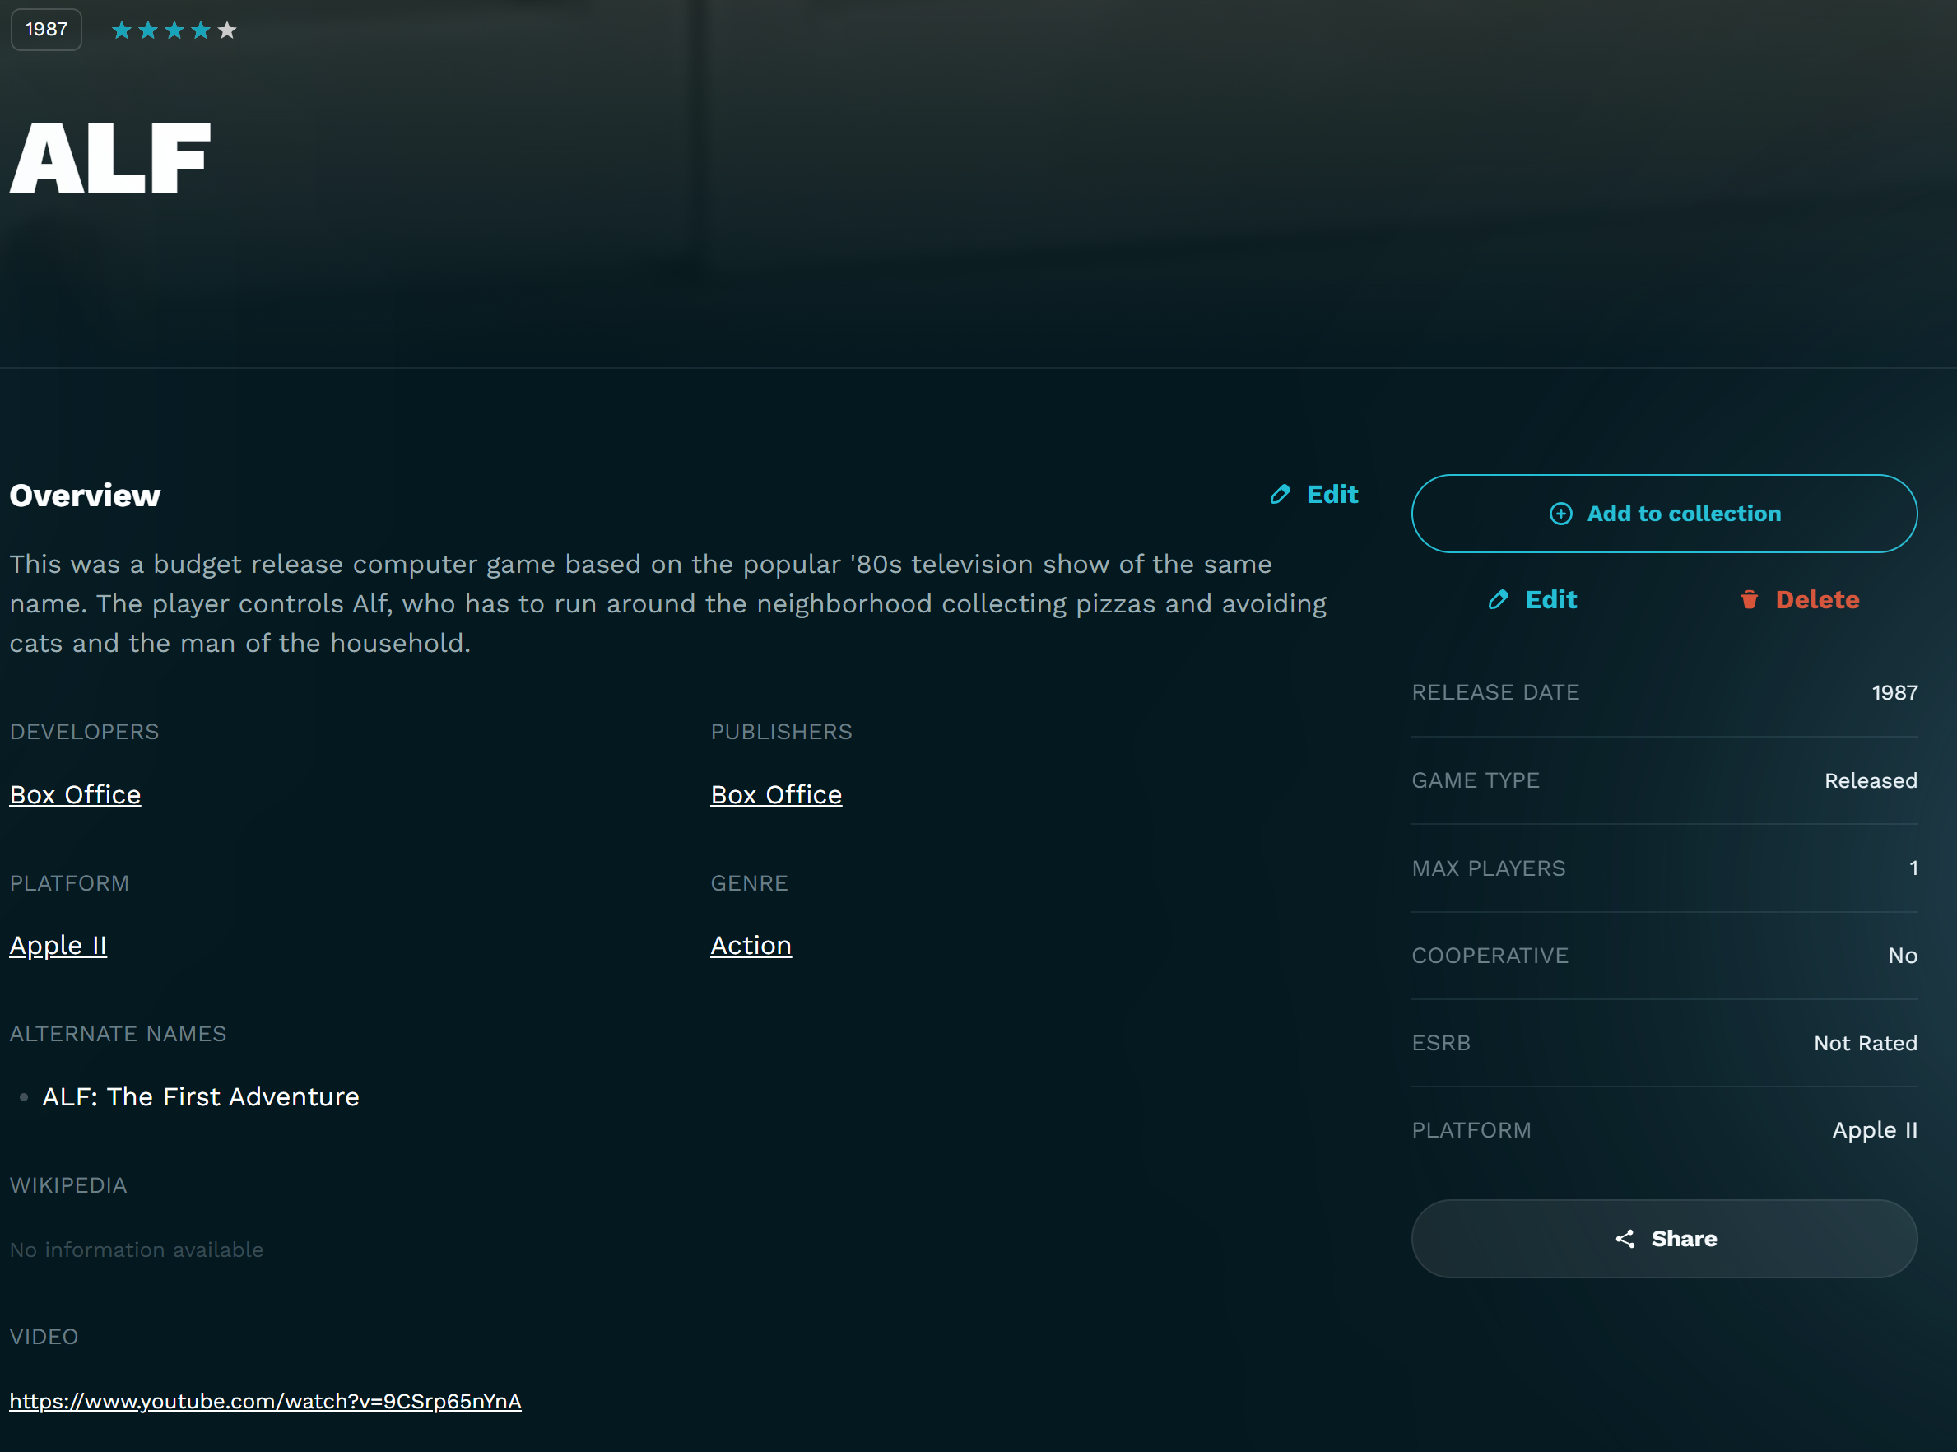The width and height of the screenshot is (1957, 1452).
Task: Click the pencil icon under Add to collection
Action: click(1499, 600)
